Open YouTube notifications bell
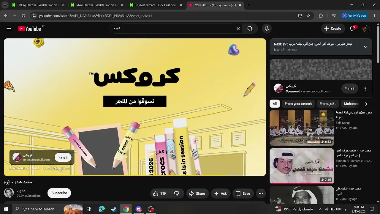 352,29
